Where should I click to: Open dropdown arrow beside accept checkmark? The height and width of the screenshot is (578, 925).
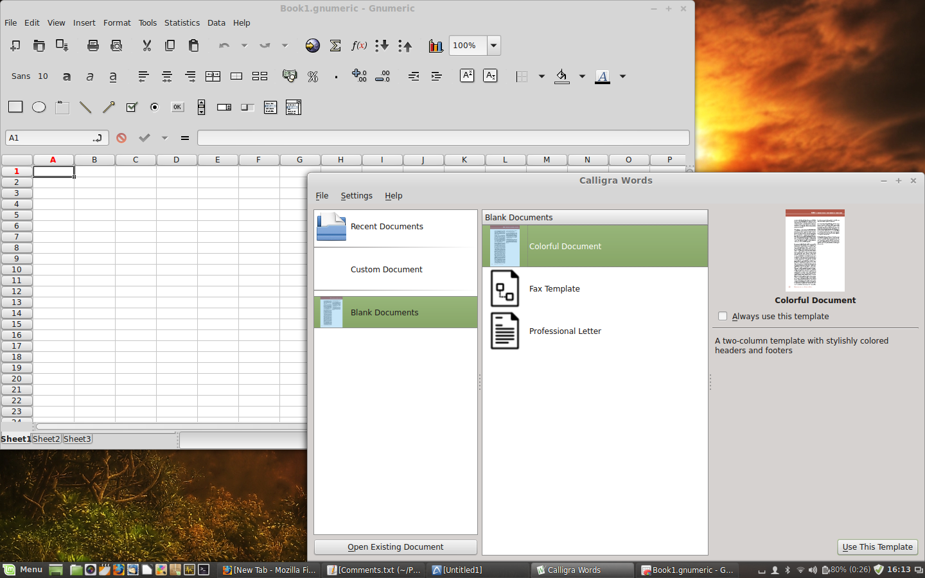(164, 138)
